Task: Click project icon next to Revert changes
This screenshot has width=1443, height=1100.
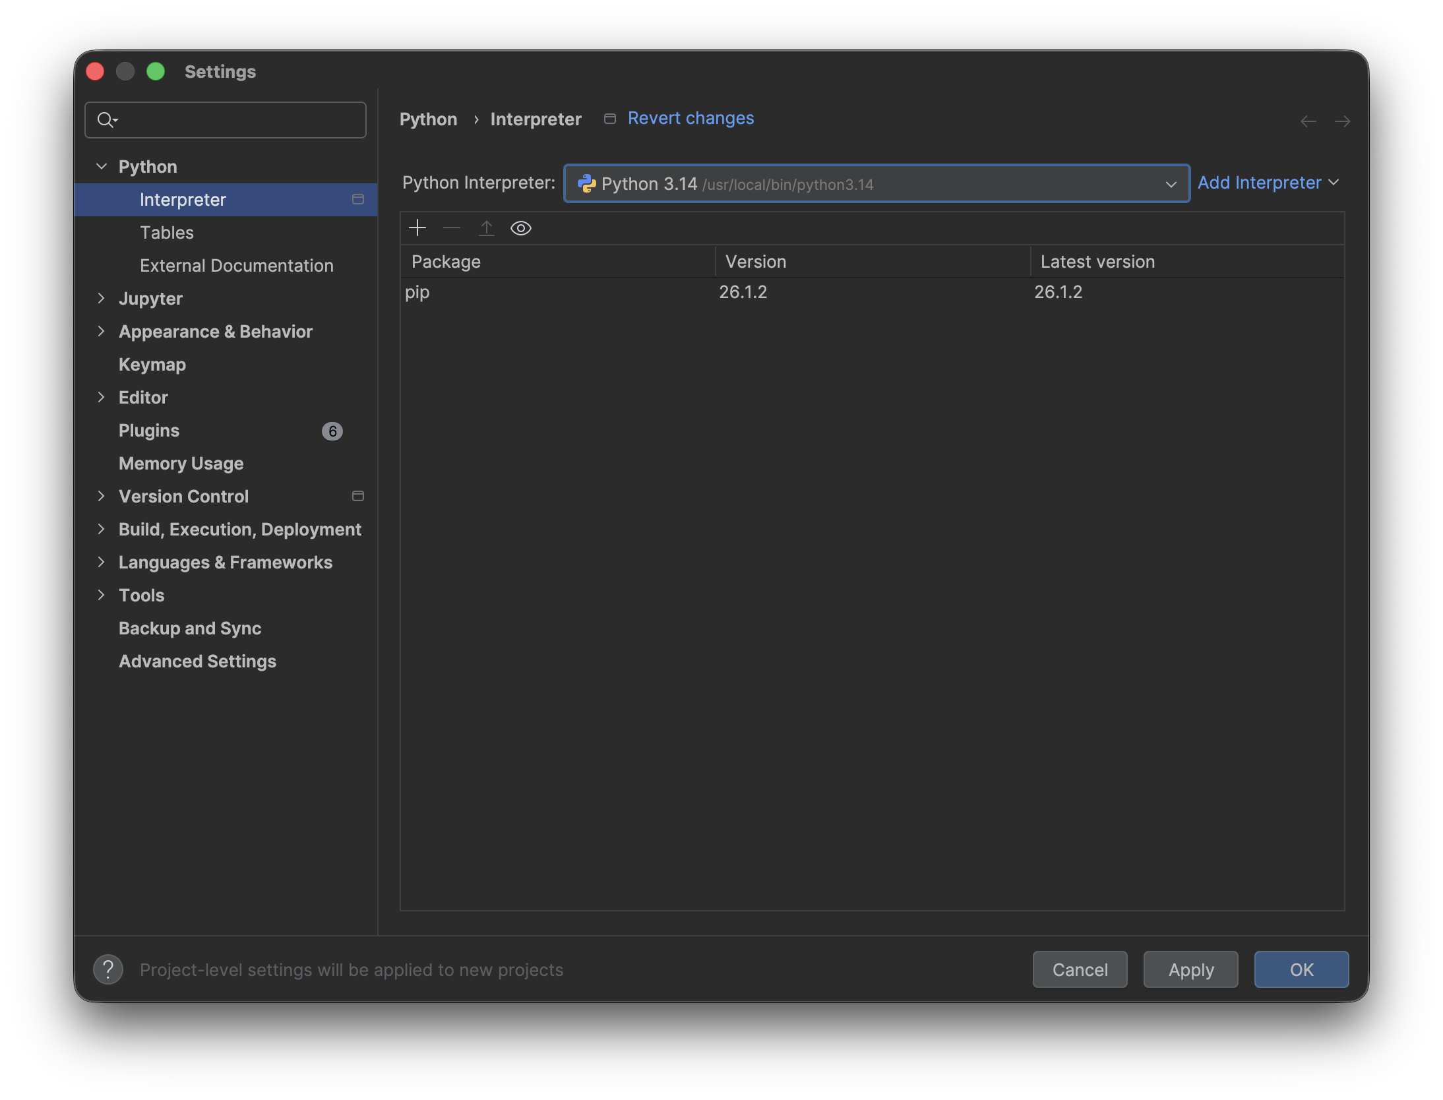Action: [x=610, y=119]
